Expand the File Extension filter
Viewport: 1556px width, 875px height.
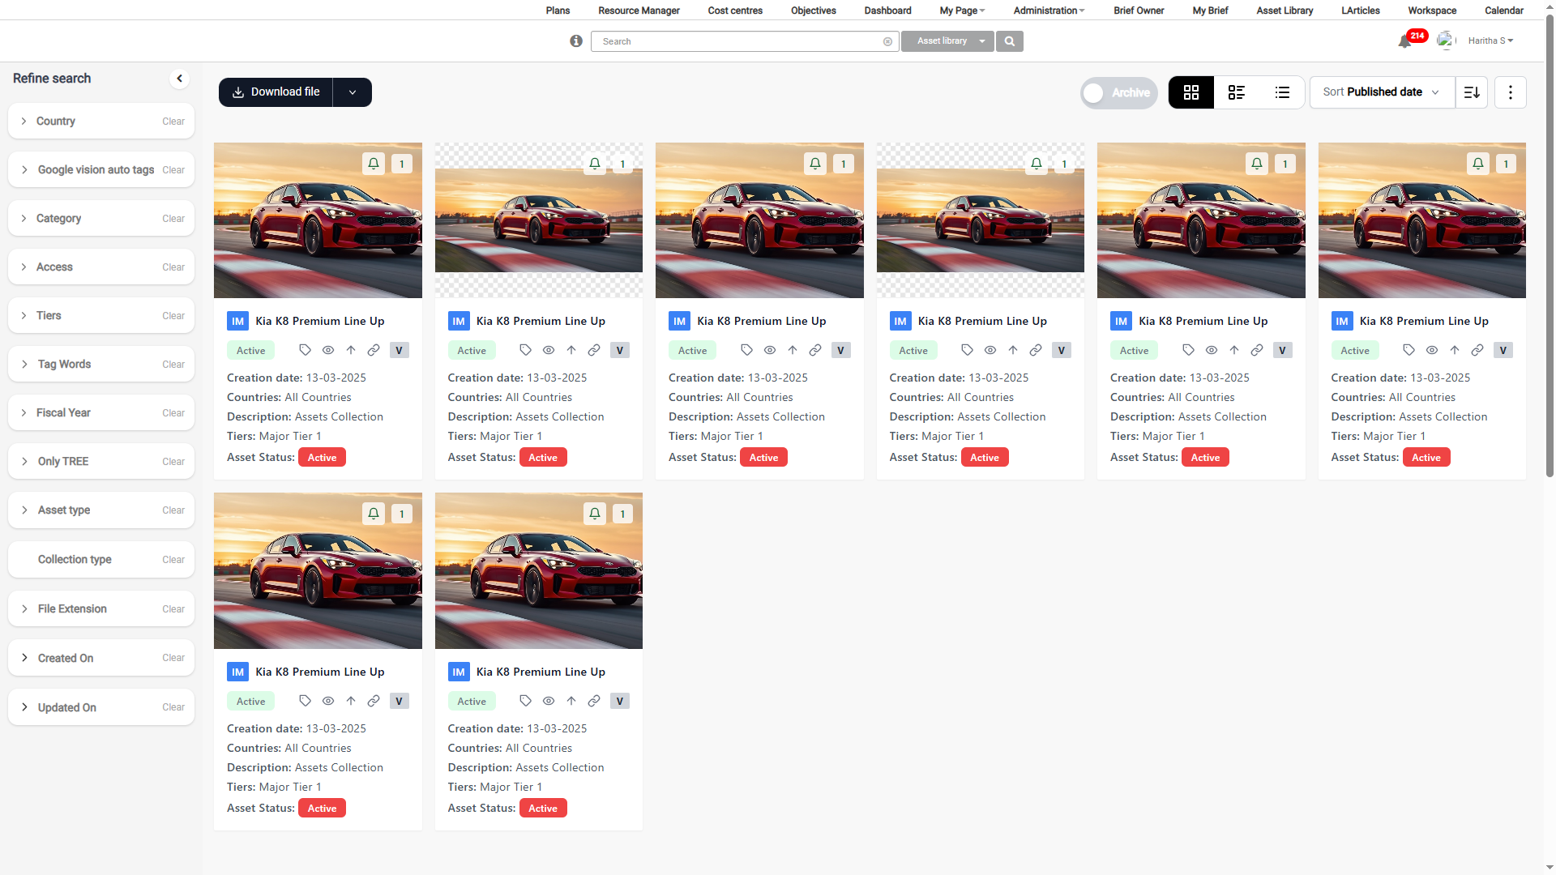pyautogui.click(x=24, y=608)
